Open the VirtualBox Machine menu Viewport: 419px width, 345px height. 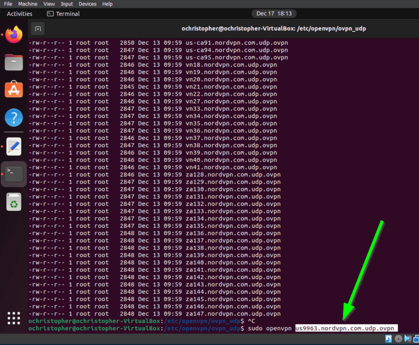27,4
